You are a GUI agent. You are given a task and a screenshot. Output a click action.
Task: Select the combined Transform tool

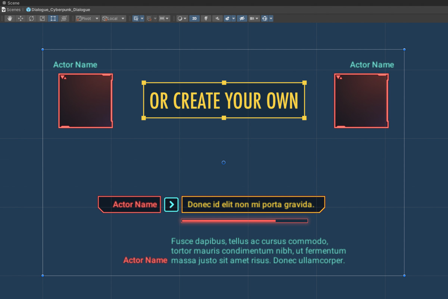pyautogui.click(x=64, y=18)
